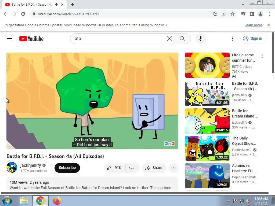275x206 pixels.
Task: Subscribe to jacknjellify
Action: 67,168
